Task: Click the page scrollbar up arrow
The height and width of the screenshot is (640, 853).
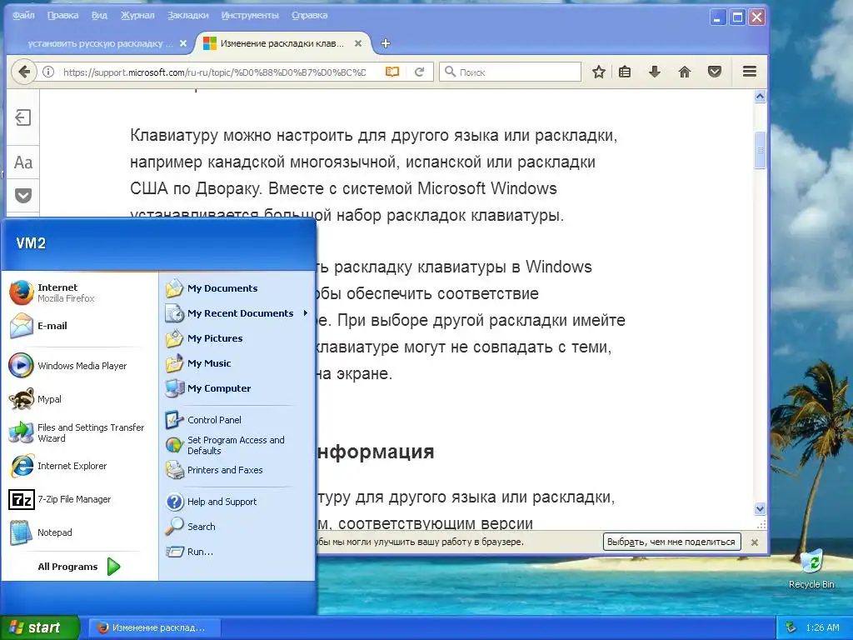Action: pyautogui.click(x=760, y=97)
